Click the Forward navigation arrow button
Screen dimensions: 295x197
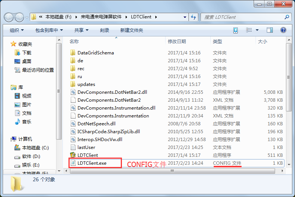pyautogui.click(x=19, y=17)
